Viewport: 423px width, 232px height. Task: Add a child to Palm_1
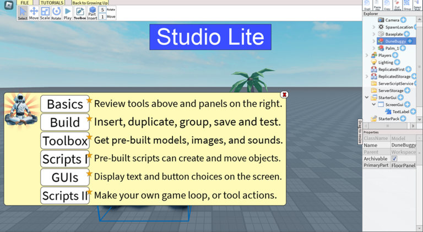[403, 48]
